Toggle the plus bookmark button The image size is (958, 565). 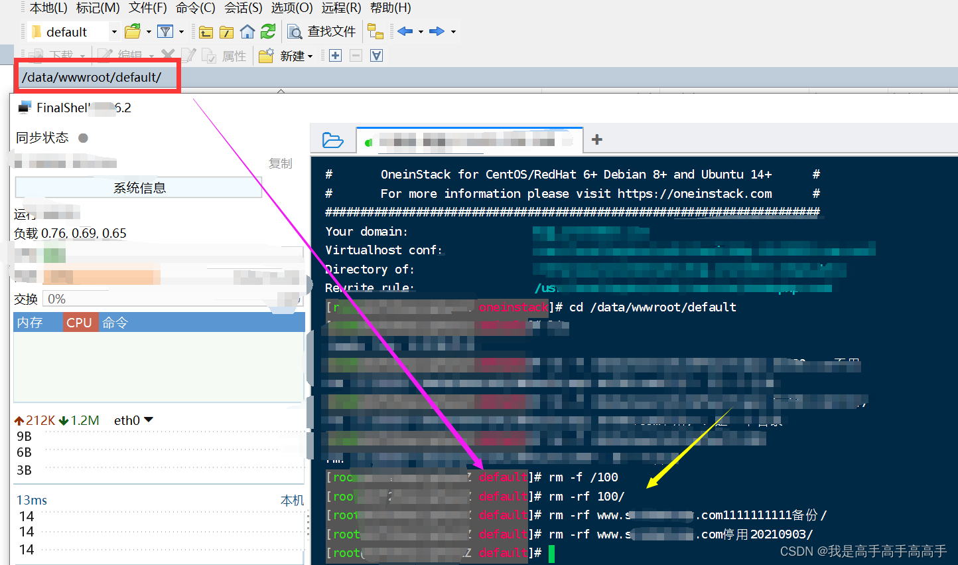tap(335, 56)
